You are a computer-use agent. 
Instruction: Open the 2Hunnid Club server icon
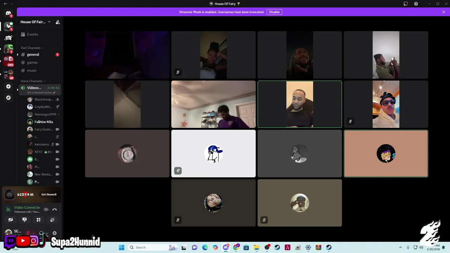tap(8, 38)
